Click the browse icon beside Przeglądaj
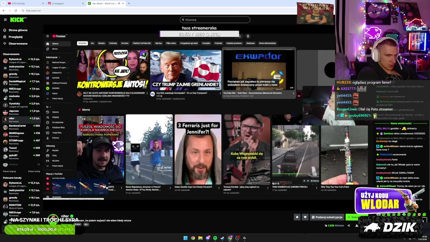The image size is (430, 242). click(5, 37)
